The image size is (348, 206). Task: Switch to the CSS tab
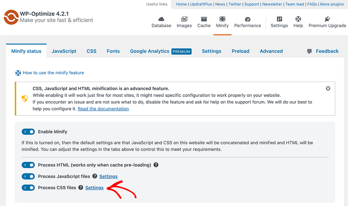click(91, 51)
